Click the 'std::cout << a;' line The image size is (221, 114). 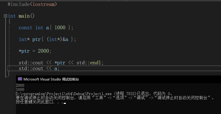tap(39, 69)
